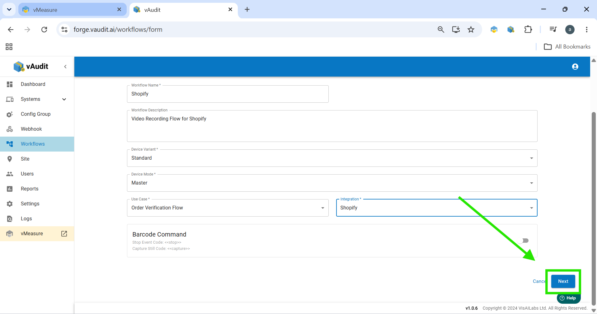Click the Config Group gear icon

(10, 114)
